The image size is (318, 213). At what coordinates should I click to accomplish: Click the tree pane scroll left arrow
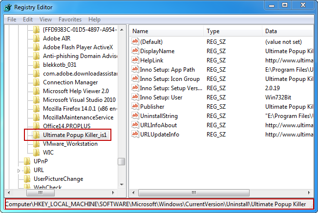(x=8, y=193)
